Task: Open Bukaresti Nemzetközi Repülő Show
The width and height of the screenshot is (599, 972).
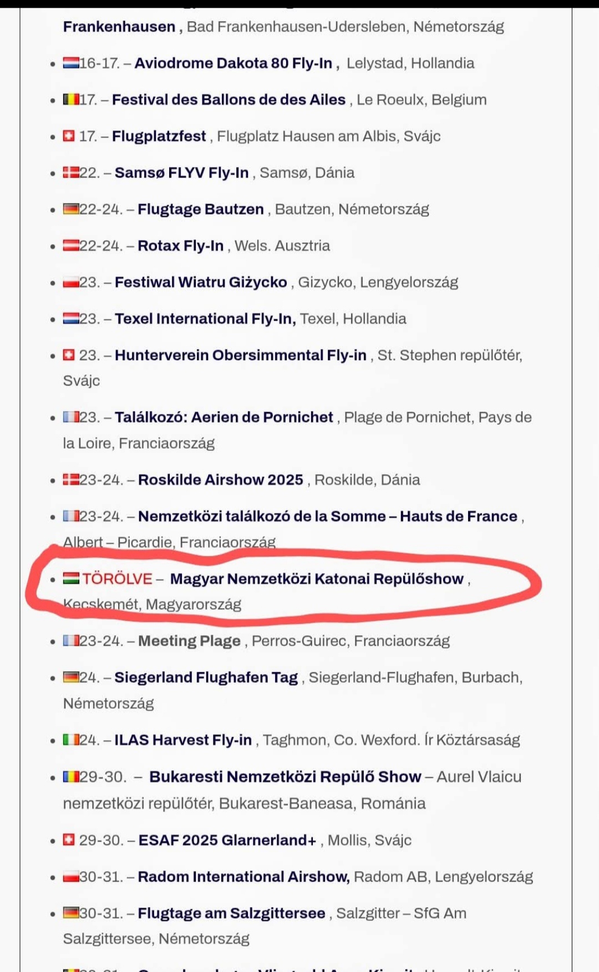Action: (x=285, y=777)
